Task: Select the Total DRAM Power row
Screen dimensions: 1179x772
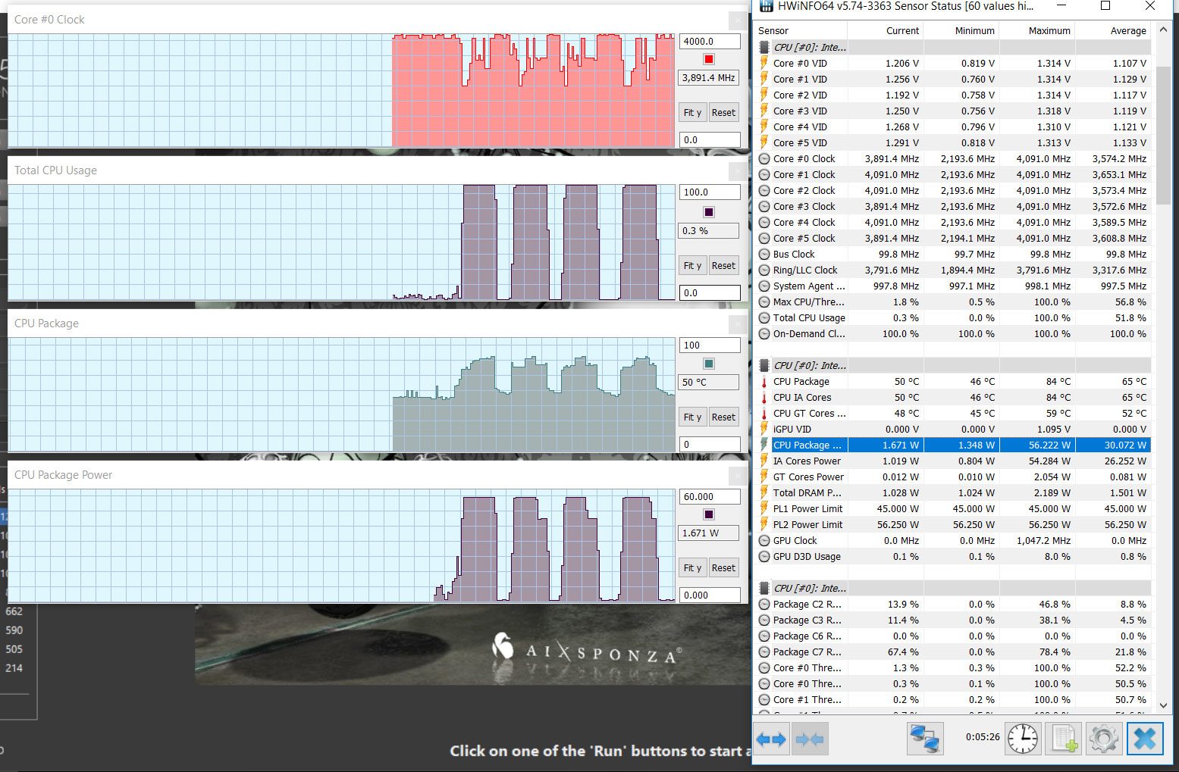Action: click(x=953, y=493)
